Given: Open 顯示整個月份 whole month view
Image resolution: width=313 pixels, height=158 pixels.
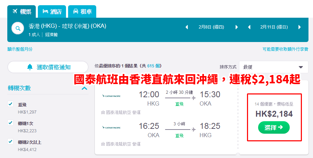Looking at the screenshot, I should [x=20, y=49].
